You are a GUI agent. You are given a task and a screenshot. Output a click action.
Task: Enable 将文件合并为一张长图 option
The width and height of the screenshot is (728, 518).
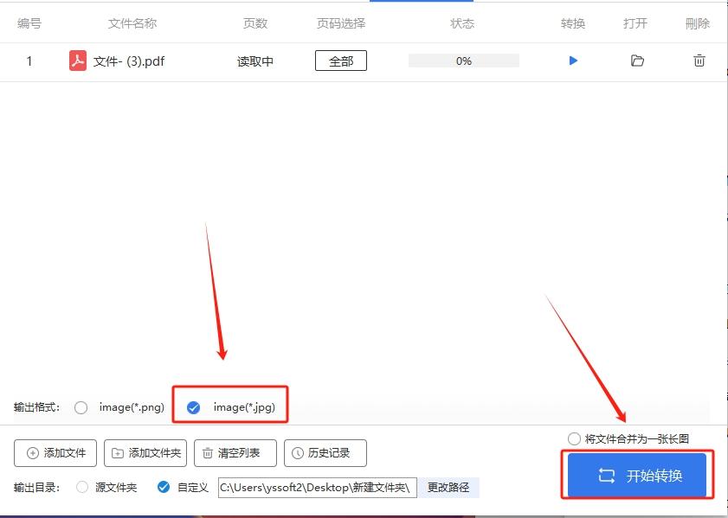point(572,438)
